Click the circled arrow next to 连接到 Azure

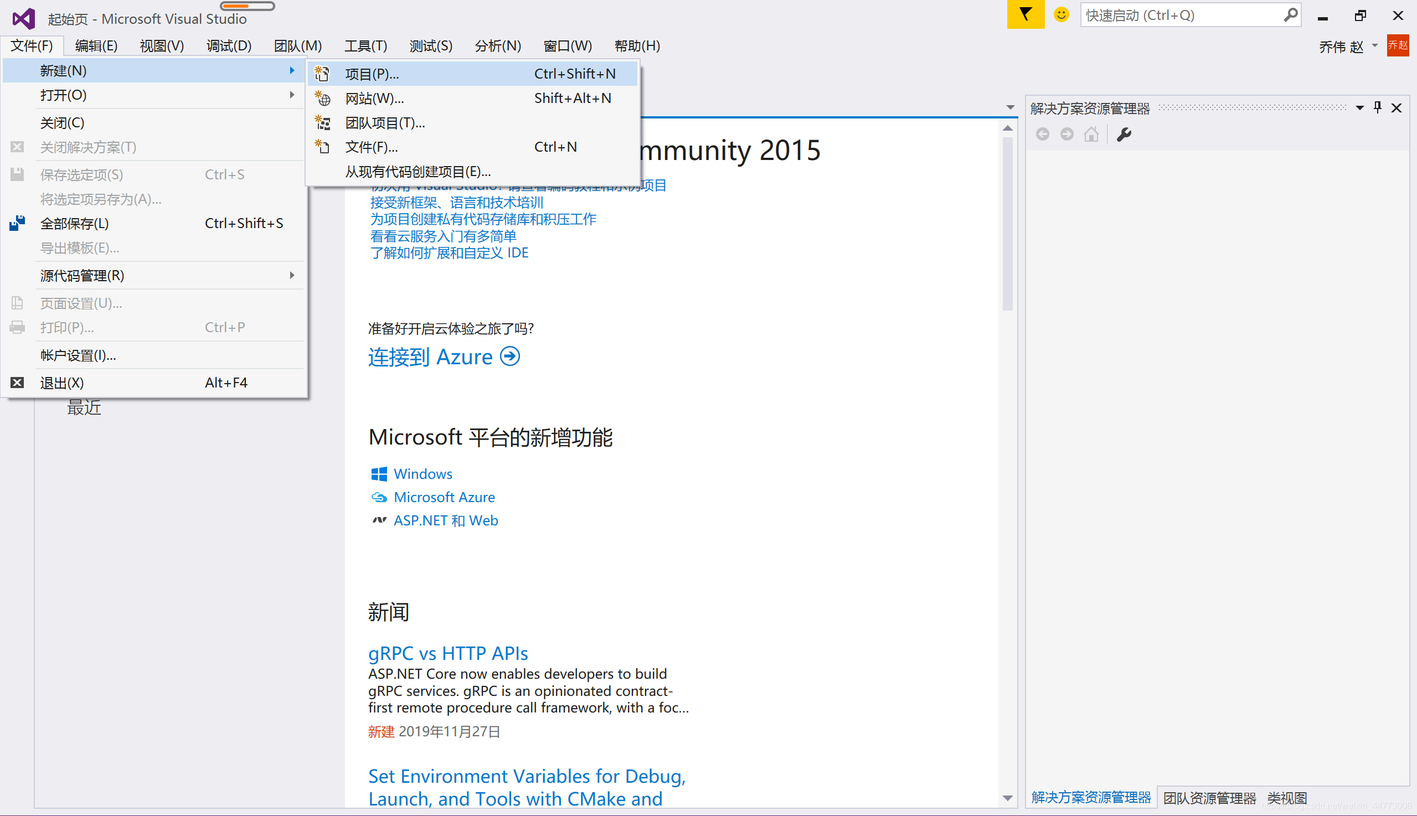click(509, 357)
